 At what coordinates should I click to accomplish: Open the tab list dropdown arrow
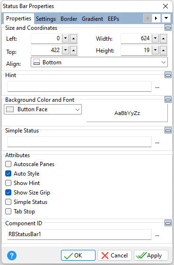click(166, 18)
